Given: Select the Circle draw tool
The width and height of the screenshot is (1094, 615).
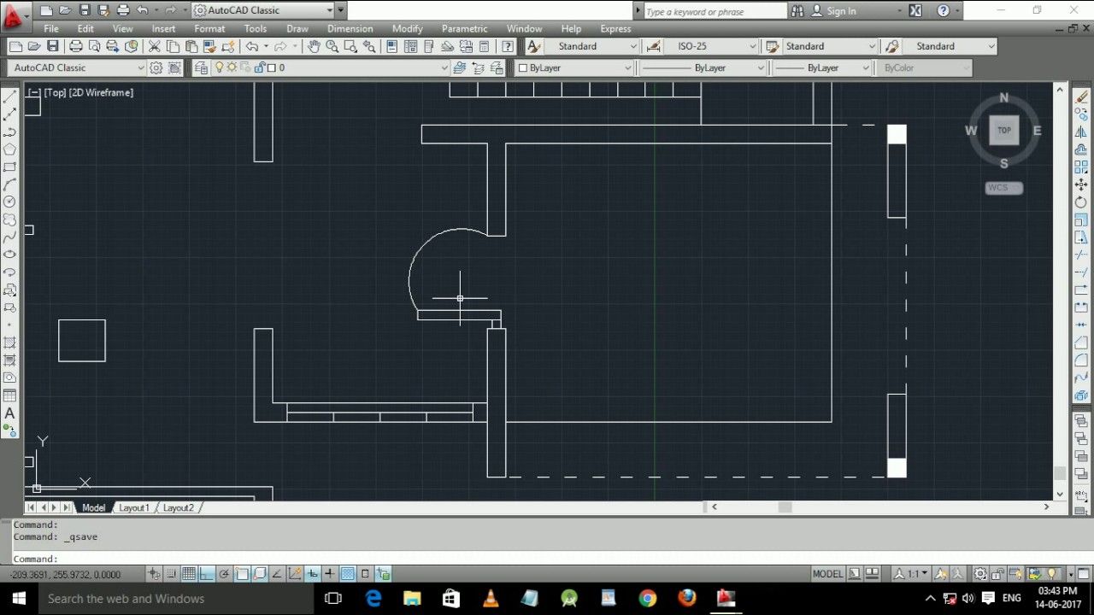Looking at the screenshot, I should pos(10,202).
